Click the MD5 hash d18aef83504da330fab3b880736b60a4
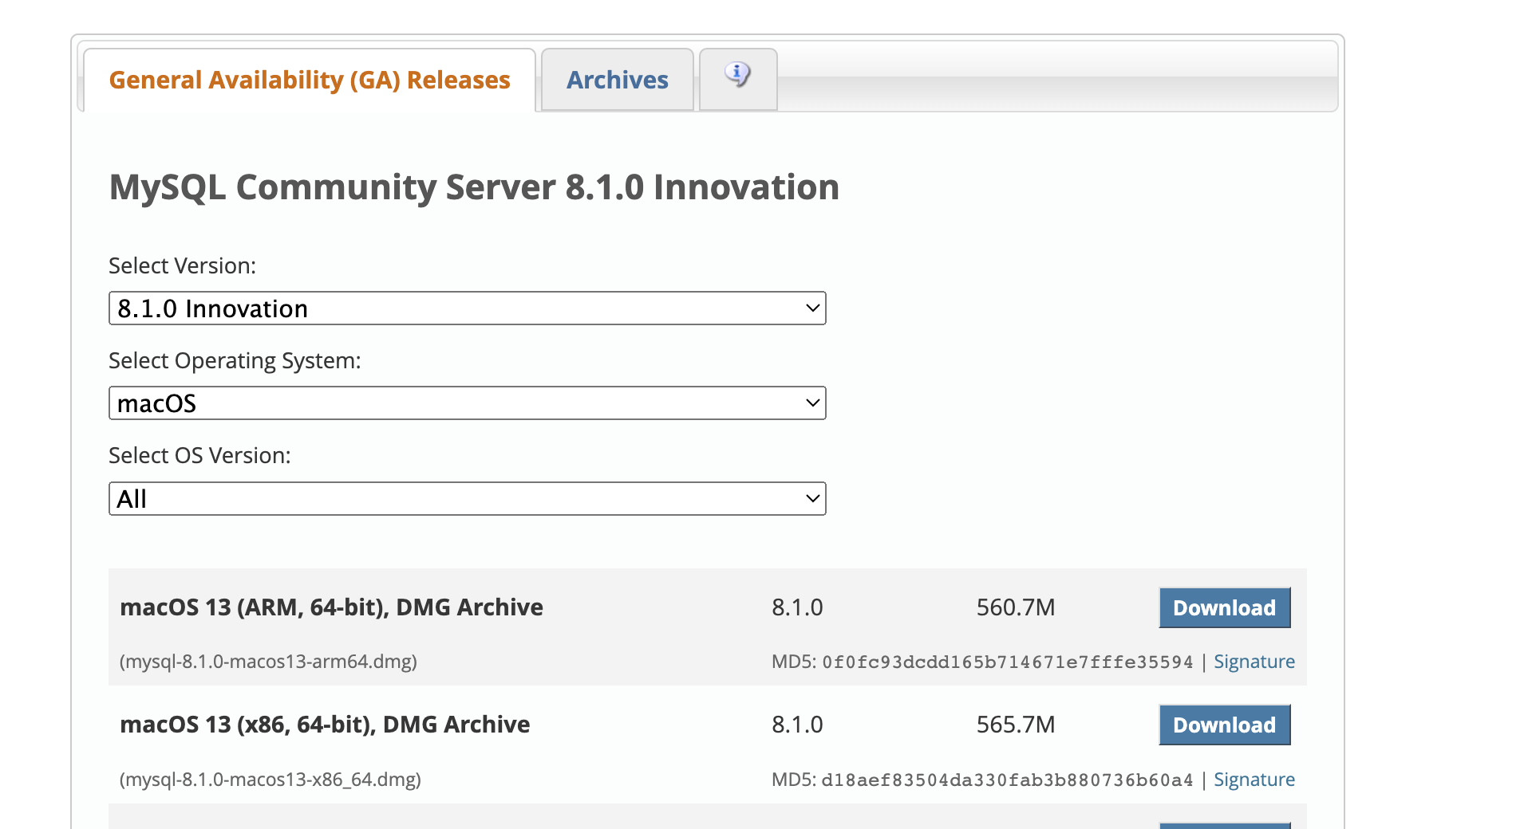This screenshot has height=829, width=1532. 1008,780
